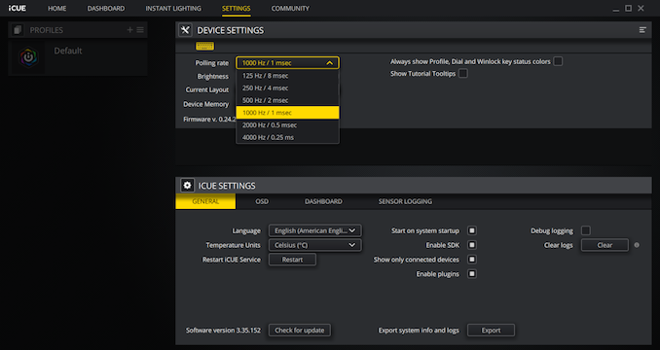Screen dimensions: 660x350
Task: Click the Polling rate label
Action: (211, 63)
